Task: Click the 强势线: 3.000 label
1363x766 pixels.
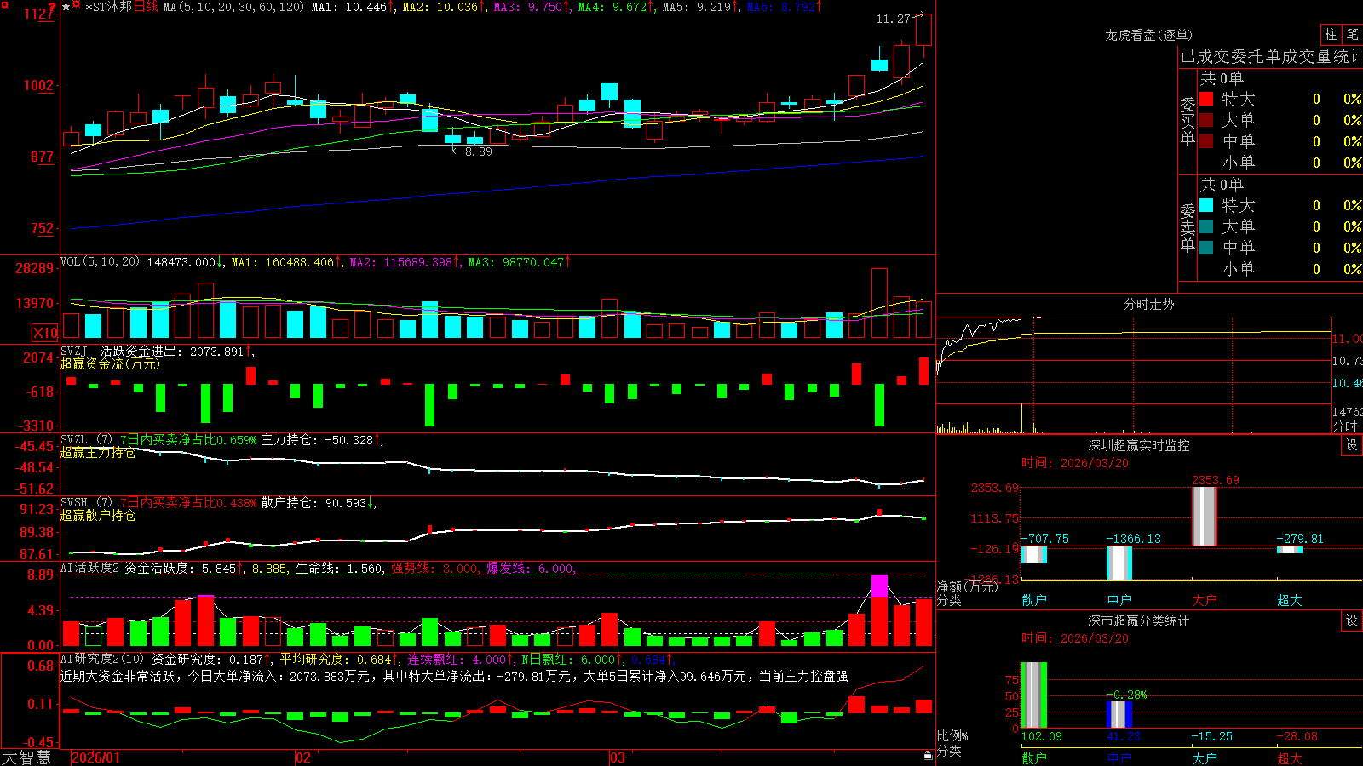Action: click(434, 569)
